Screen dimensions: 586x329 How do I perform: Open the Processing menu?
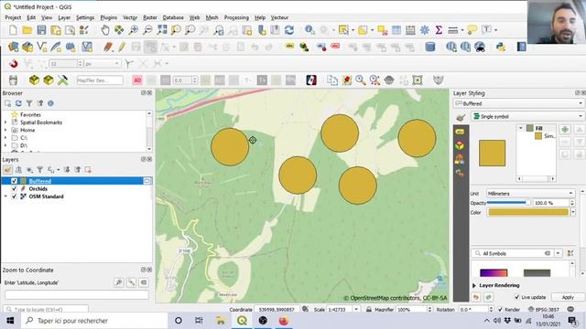point(236,17)
